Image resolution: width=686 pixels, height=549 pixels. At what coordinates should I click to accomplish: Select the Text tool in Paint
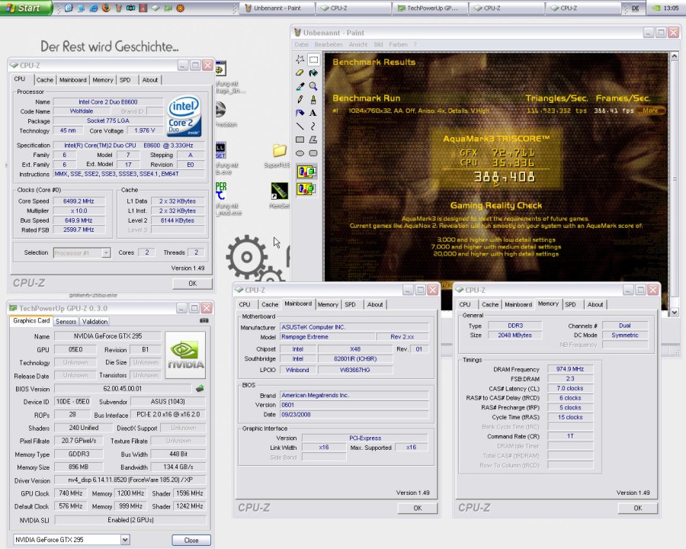[x=313, y=113]
